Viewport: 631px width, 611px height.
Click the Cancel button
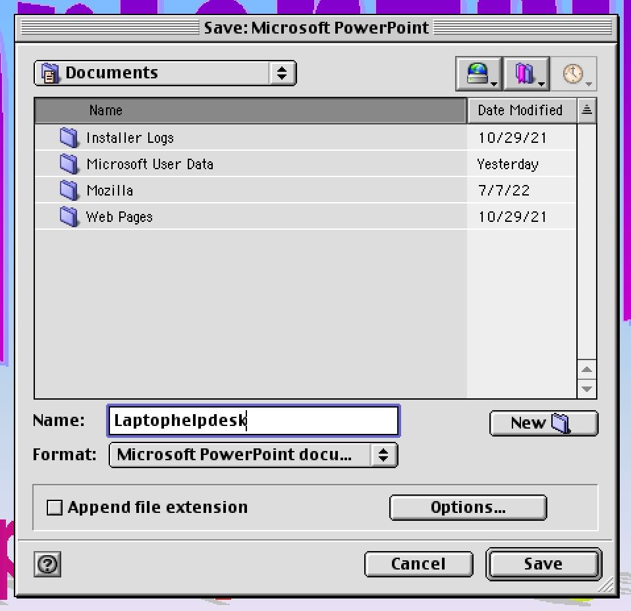point(418,564)
